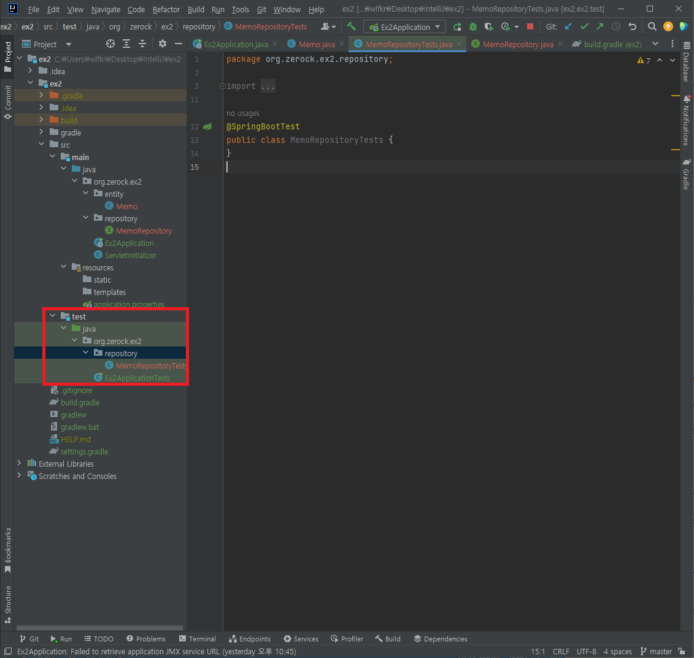Click the JetBrains Toolbox icon in toolbar
Screen dimensions: 694x658
[x=684, y=26]
